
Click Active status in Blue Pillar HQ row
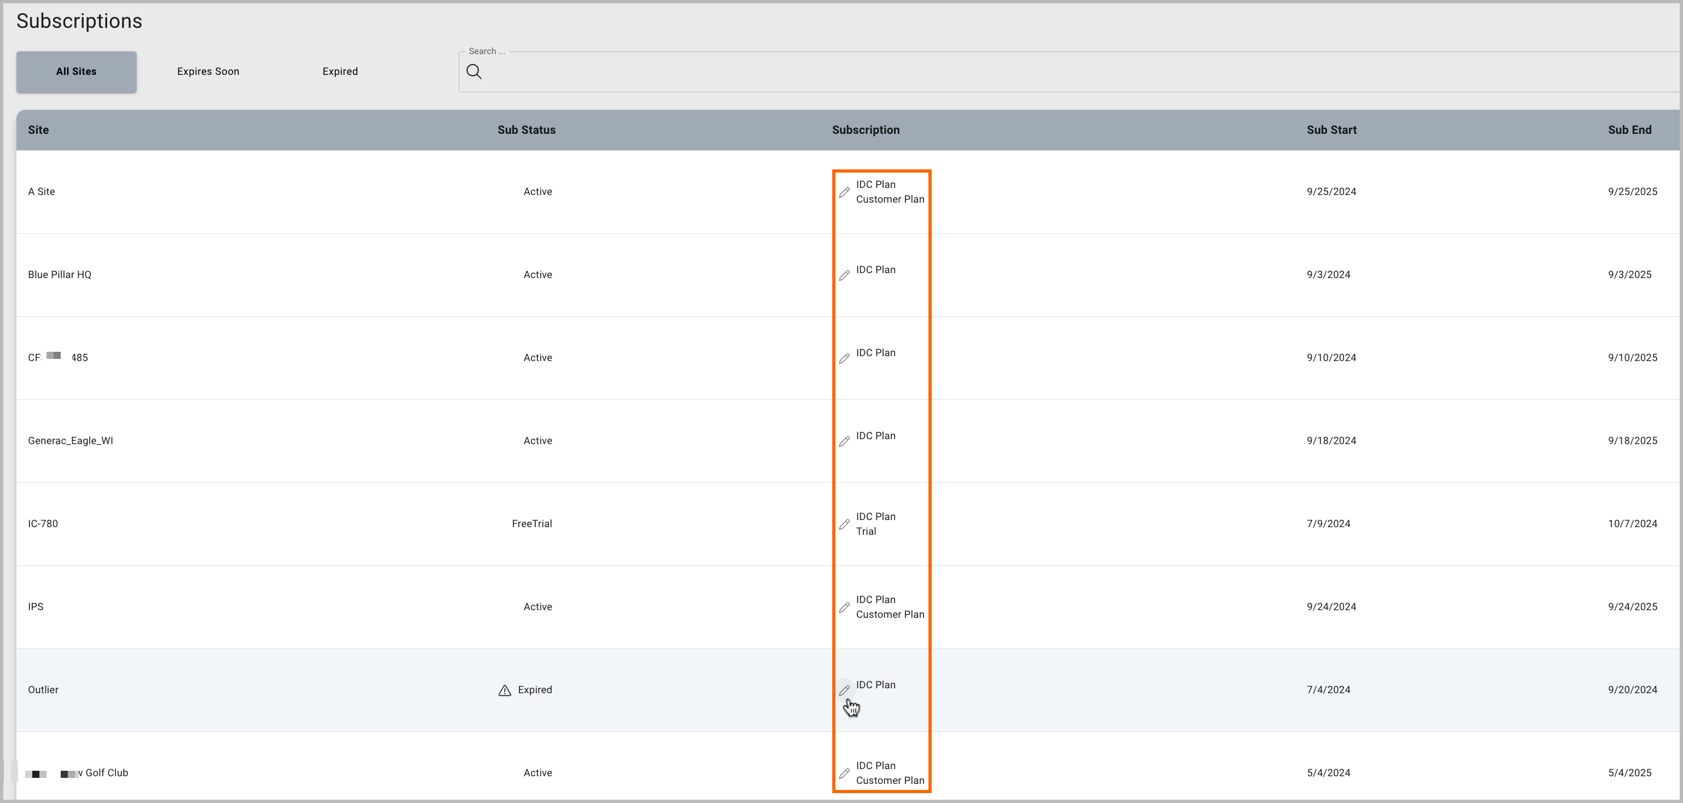point(537,275)
